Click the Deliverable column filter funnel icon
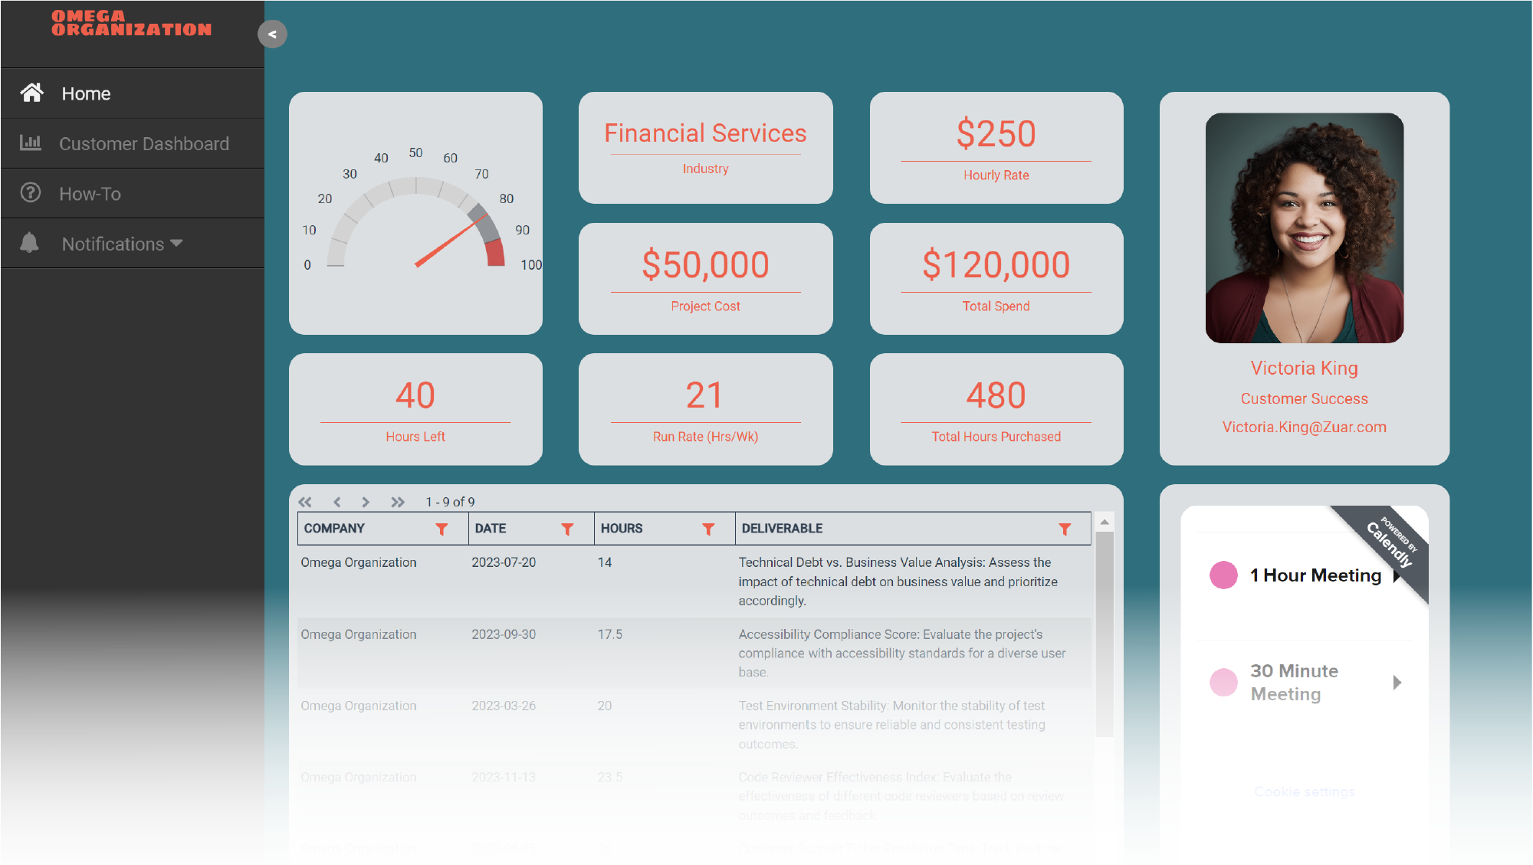The image size is (1533, 865). click(1066, 529)
